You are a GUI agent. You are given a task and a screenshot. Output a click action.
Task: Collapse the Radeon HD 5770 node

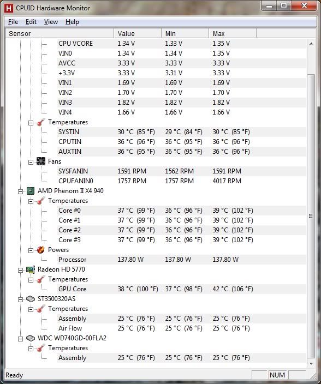(x=21, y=270)
